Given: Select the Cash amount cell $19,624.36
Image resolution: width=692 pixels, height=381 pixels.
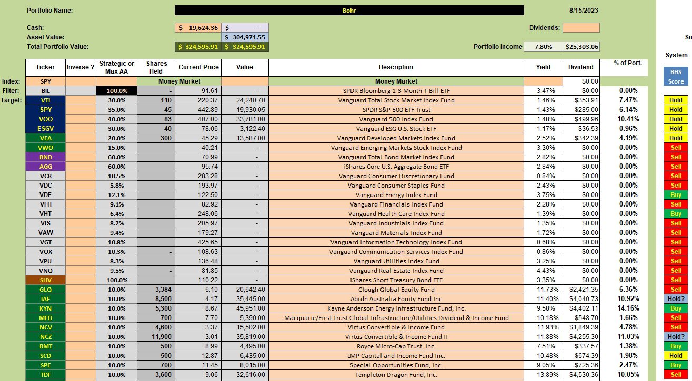Looking at the screenshot, I should [x=198, y=28].
